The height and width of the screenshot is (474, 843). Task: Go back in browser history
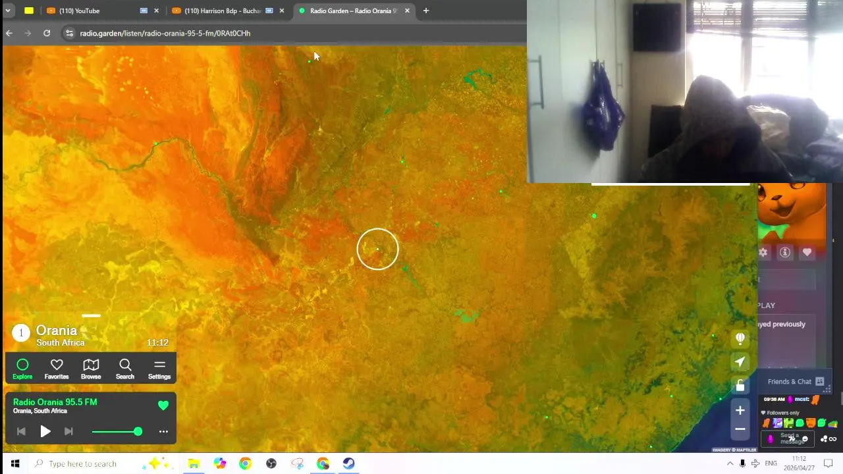point(9,33)
